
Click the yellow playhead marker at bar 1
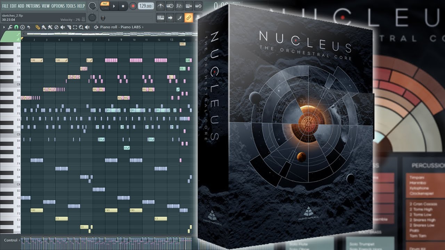click(x=22, y=38)
